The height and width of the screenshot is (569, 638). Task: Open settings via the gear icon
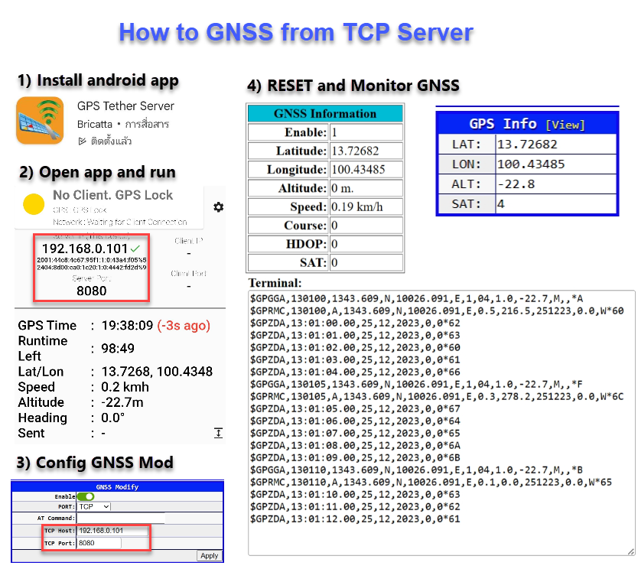click(x=219, y=207)
